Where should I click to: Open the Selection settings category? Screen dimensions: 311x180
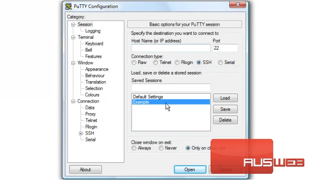[94, 88]
